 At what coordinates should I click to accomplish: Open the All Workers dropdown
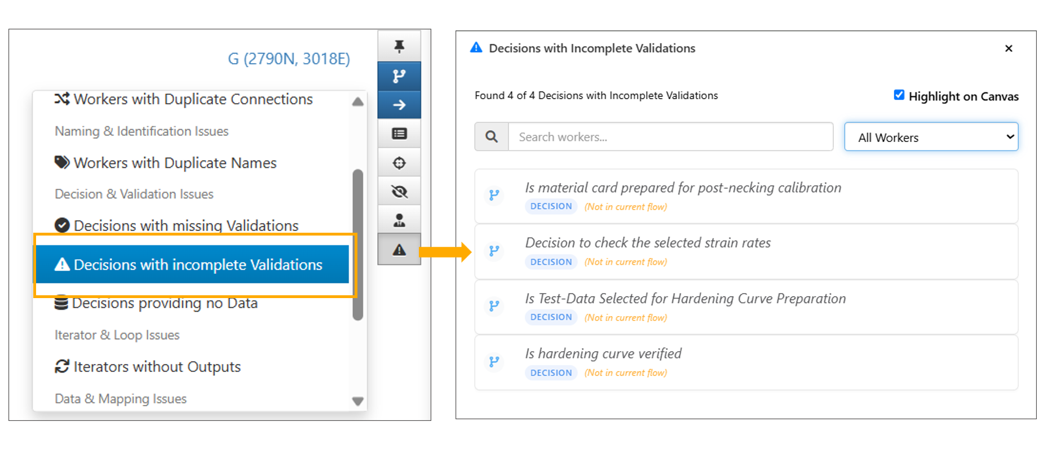pyautogui.click(x=931, y=137)
